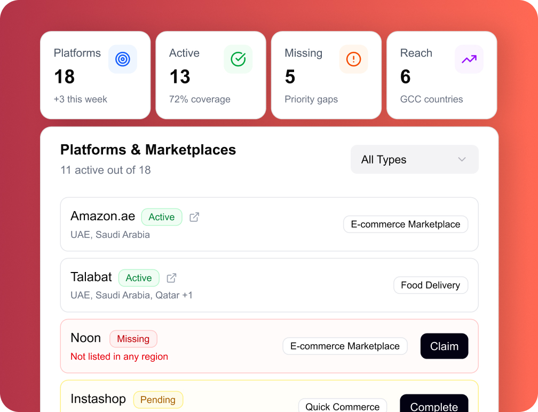Viewport: 538px width, 412px height.
Task: Click the purple trending arrow icon on Reach card
Action: (x=469, y=59)
